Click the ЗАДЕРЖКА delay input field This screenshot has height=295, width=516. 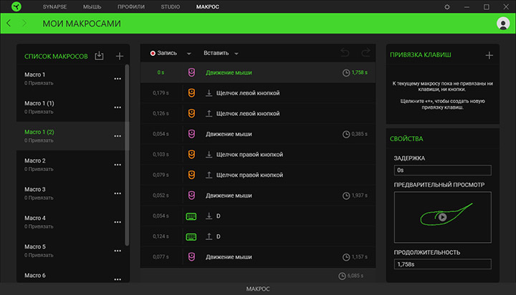tap(442, 170)
